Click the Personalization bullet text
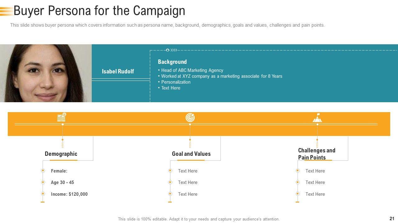 tap(176, 82)
